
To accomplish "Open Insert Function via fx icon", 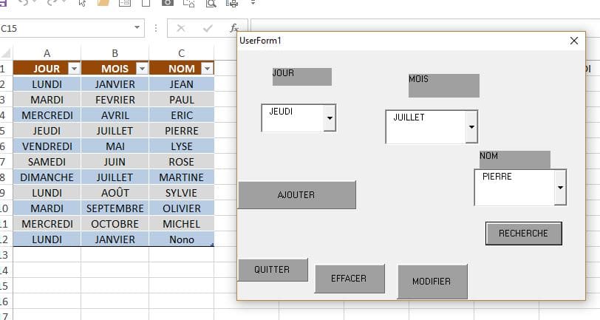I will tap(233, 28).
